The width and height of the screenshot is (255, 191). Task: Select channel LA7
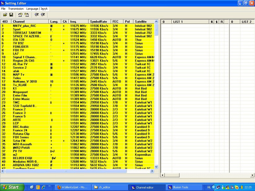coord(77,54)
